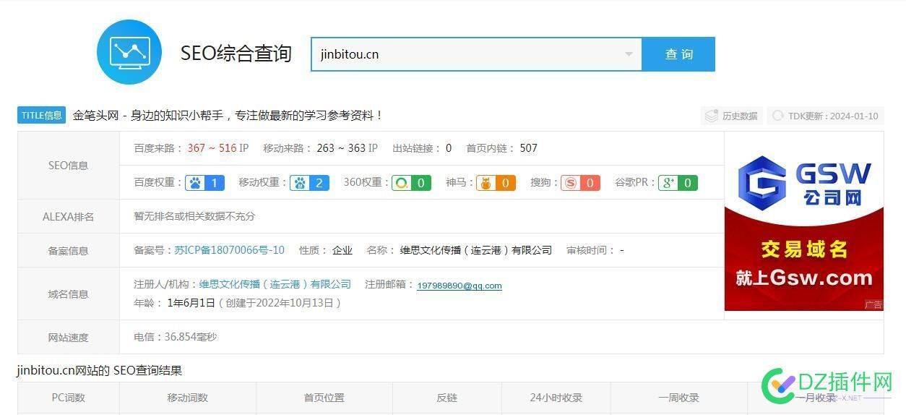Screen dimensions: 906x415
Task: Click the 广告 ad label
Action: (873, 305)
